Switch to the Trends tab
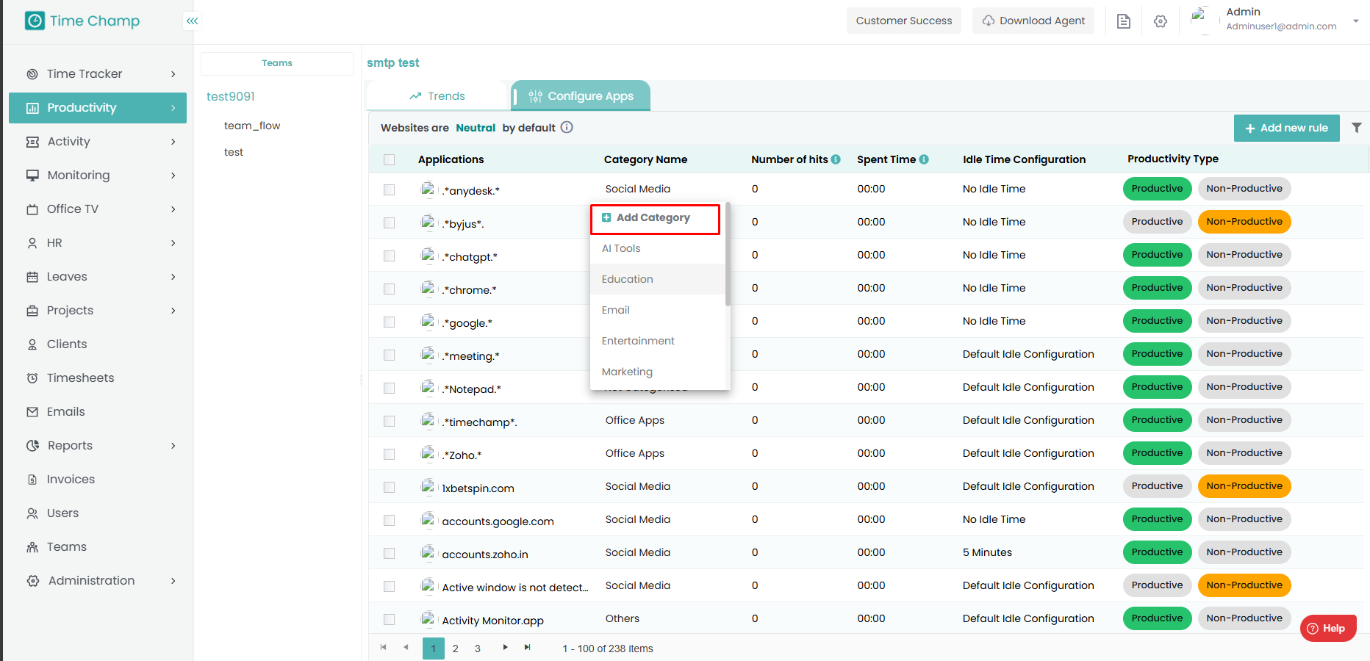The width and height of the screenshot is (1370, 661). [x=437, y=96]
